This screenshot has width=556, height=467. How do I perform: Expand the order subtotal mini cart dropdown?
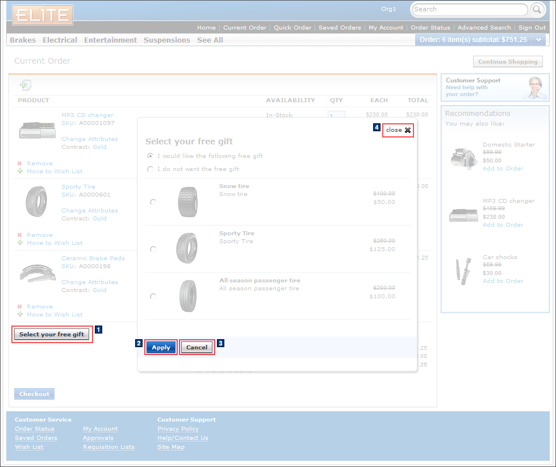pos(538,40)
